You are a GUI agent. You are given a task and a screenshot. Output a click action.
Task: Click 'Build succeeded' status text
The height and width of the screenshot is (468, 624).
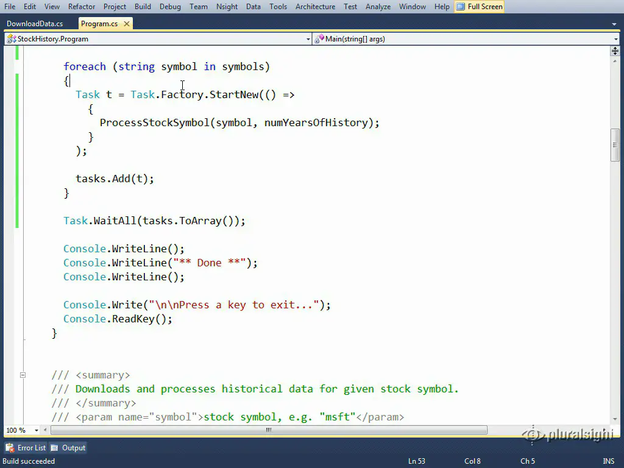pyautogui.click(x=29, y=461)
